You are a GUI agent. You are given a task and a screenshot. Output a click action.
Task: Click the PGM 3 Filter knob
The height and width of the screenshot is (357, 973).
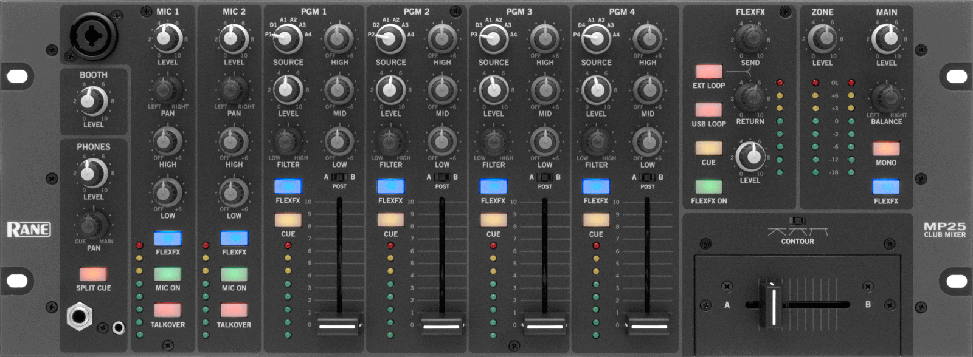click(x=493, y=142)
